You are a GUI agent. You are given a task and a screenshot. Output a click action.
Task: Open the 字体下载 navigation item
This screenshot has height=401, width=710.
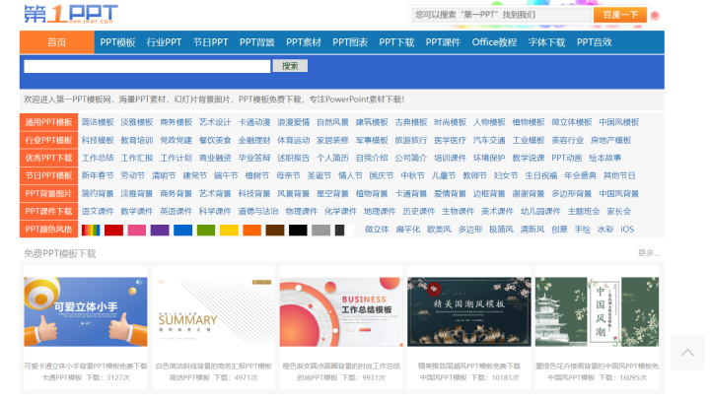pos(546,42)
